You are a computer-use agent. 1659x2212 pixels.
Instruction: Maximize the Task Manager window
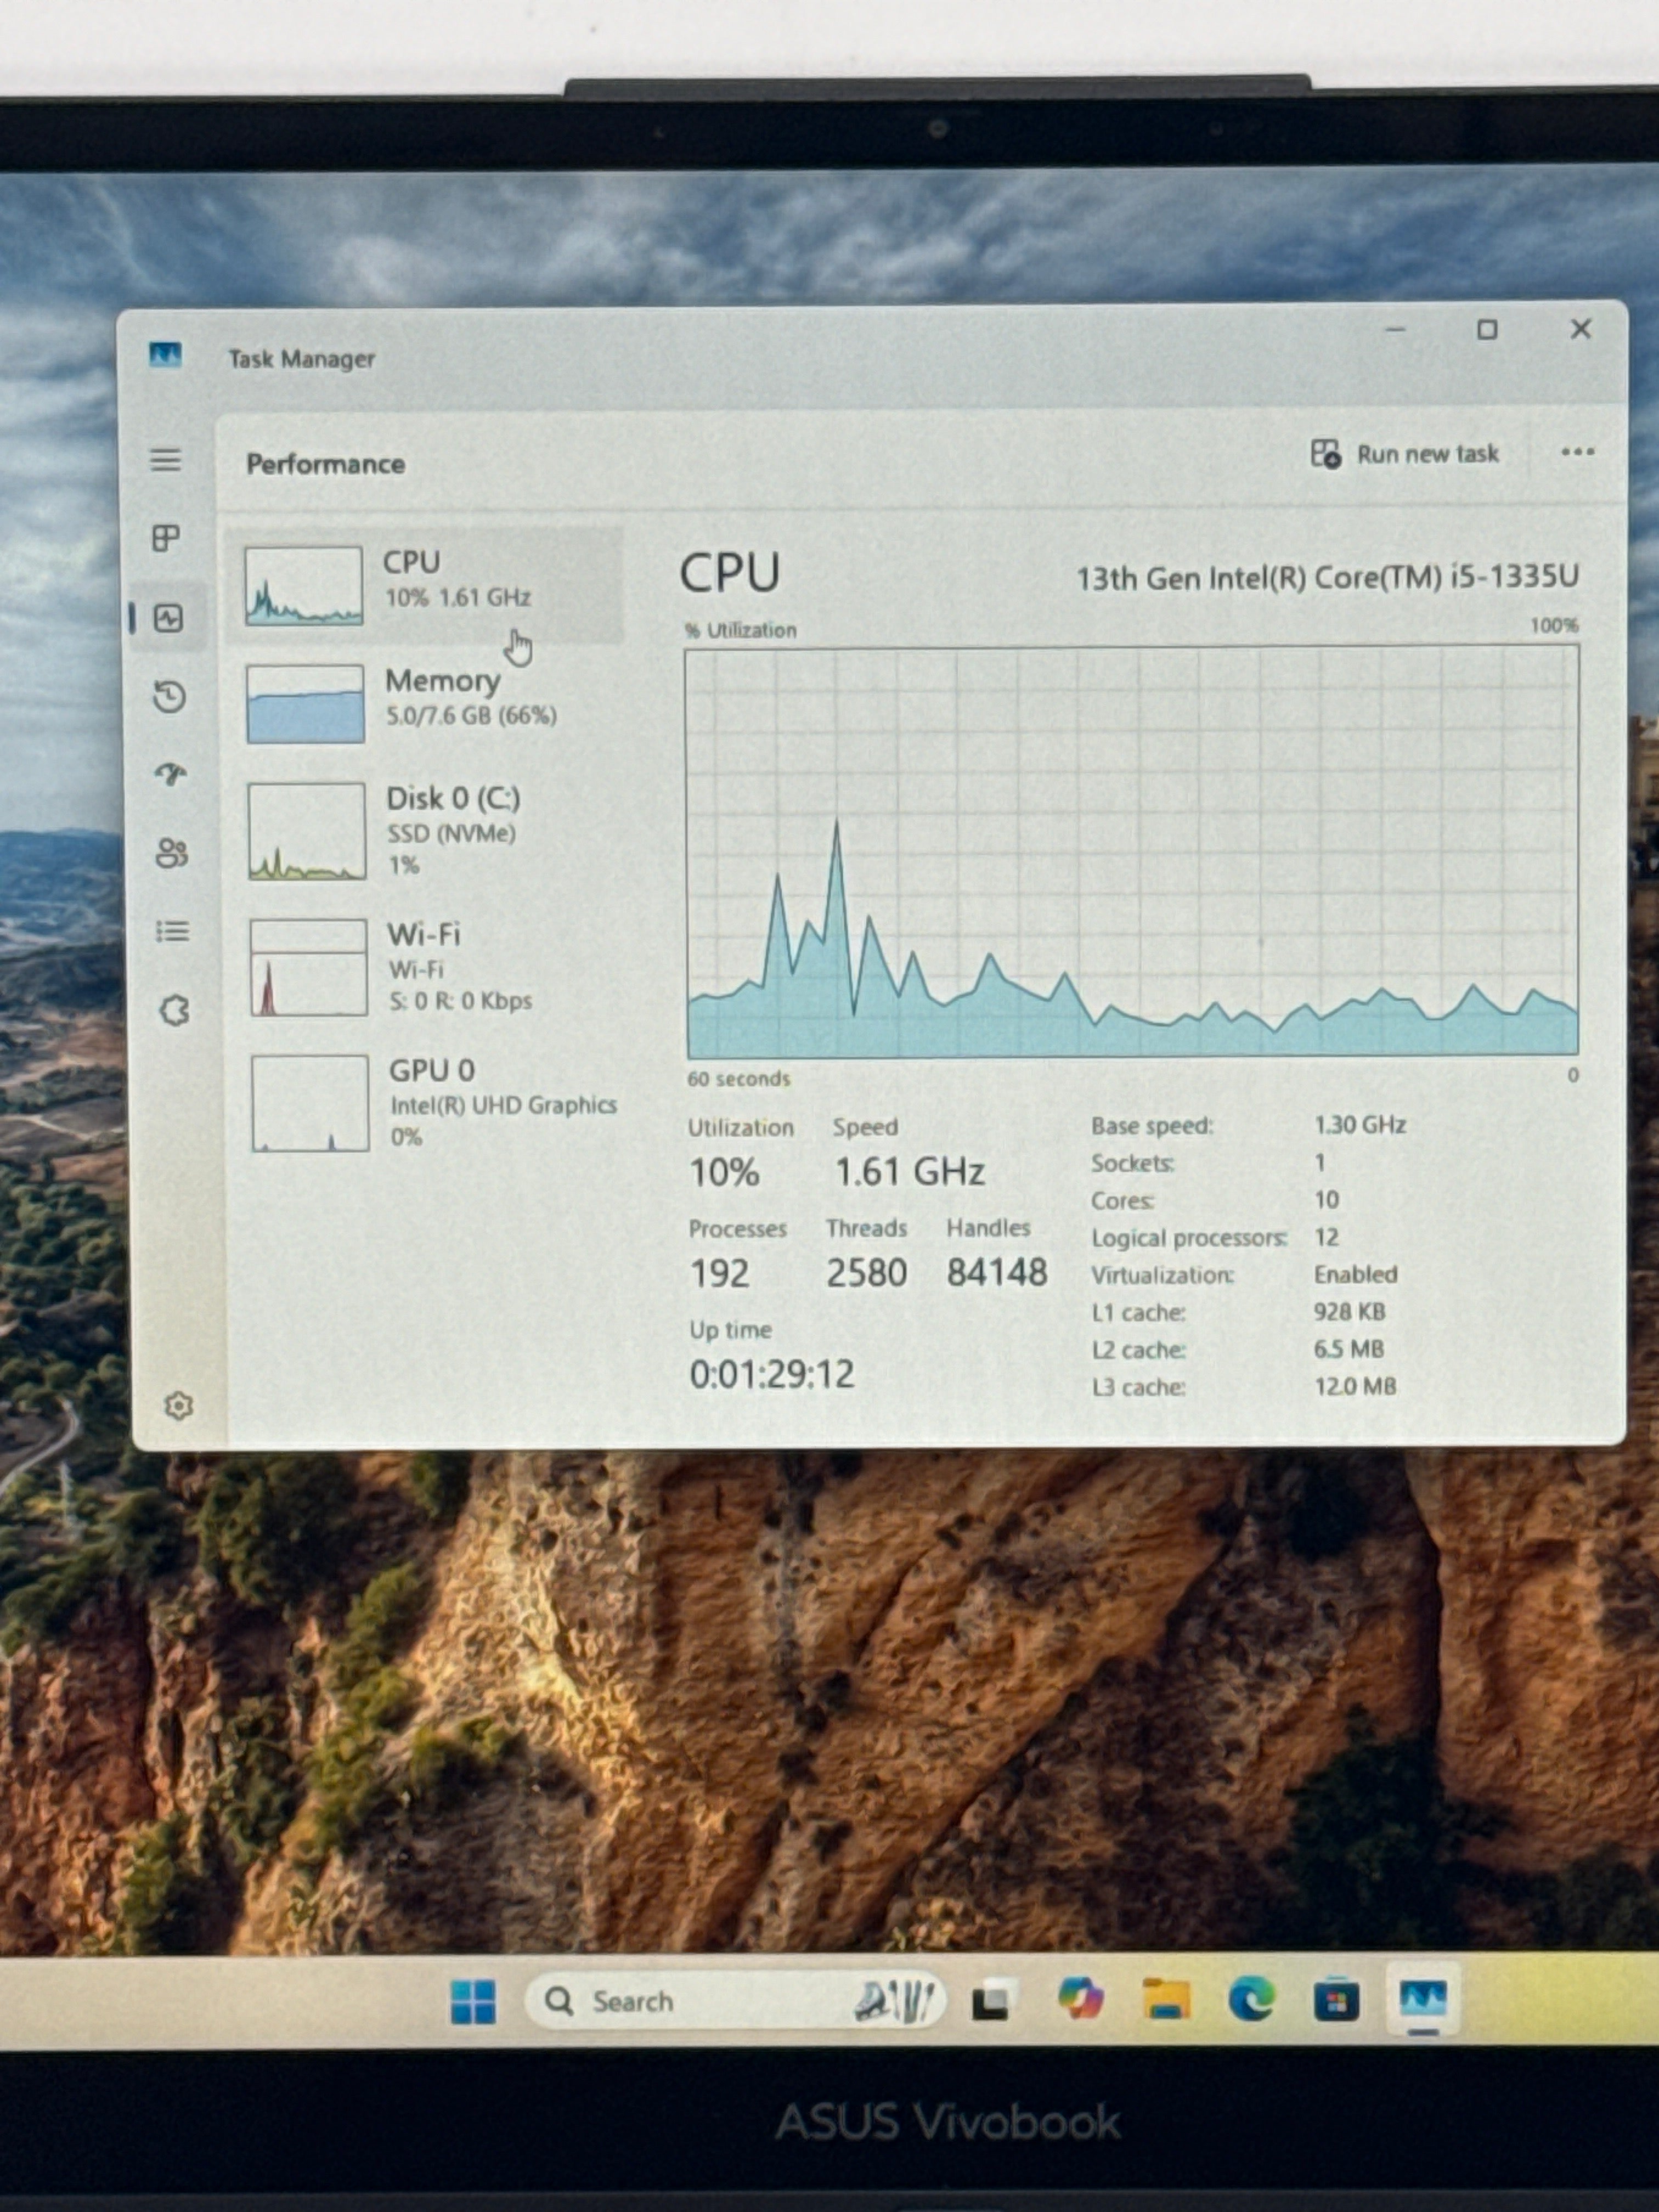point(1487,330)
